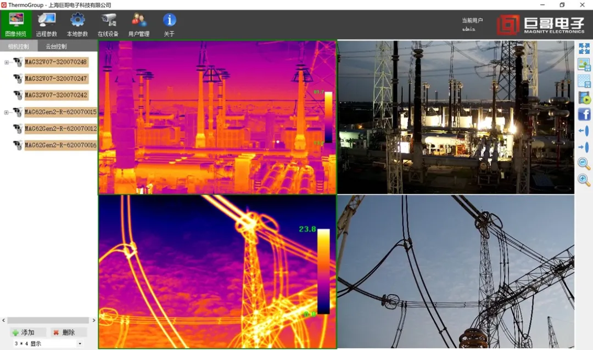Image resolution: width=593 pixels, height=350 pixels.
Task: Switch to the 相机控制 tab
Action: tap(19, 47)
